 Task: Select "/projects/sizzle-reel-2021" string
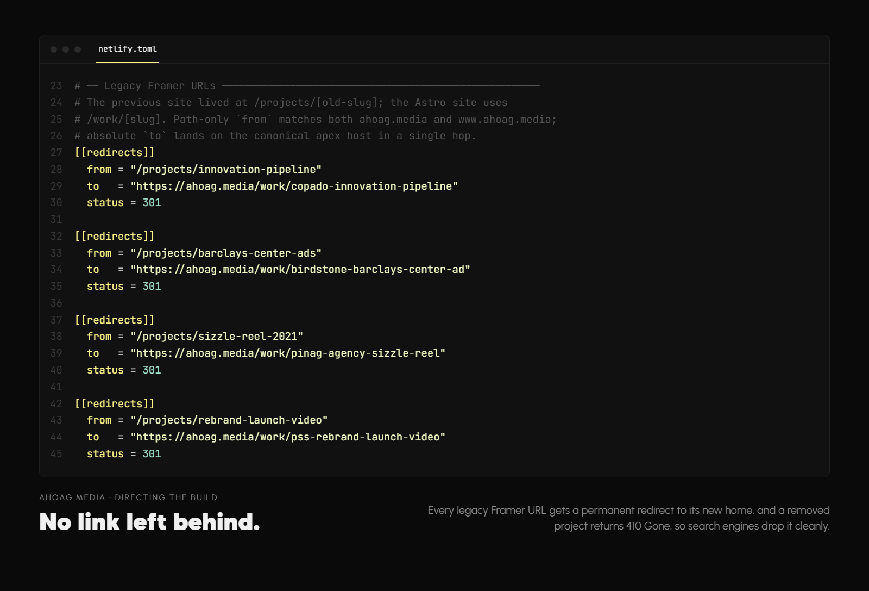pyautogui.click(x=217, y=337)
